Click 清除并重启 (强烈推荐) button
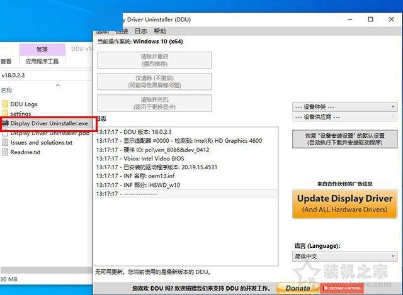 click(154, 60)
